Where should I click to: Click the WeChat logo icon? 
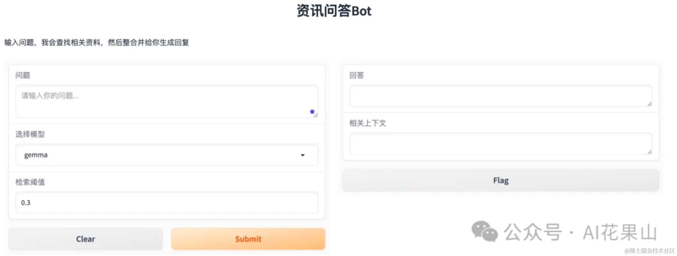(x=484, y=231)
